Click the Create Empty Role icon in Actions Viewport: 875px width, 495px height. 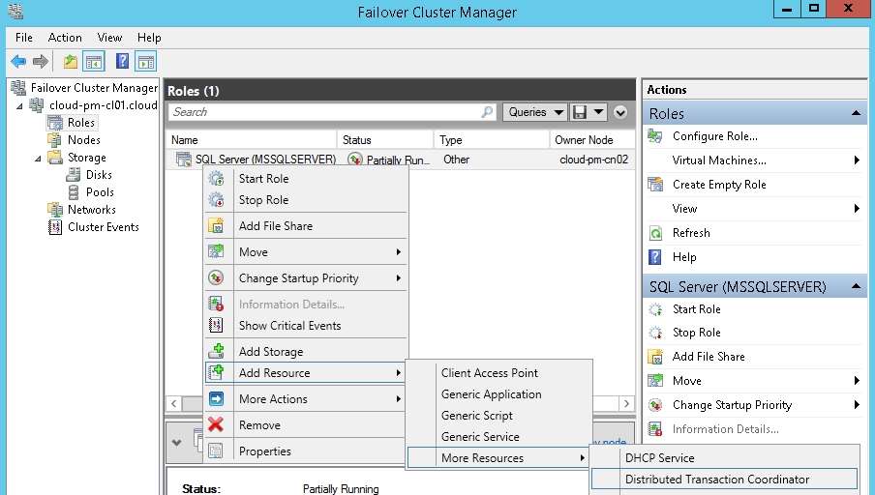point(655,184)
